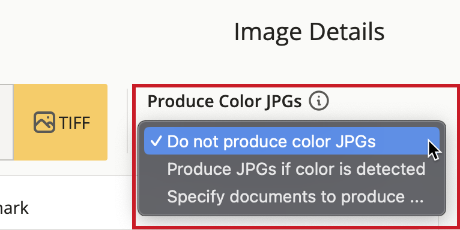Keep the highlighted blue menu entry selected
Image resolution: width=460 pixels, height=230 pixels.
point(292,141)
